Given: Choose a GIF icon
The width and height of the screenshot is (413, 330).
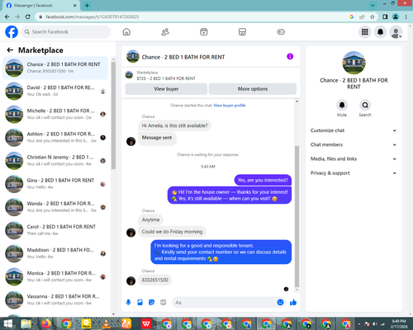Looking at the screenshot, I should 164,303.
